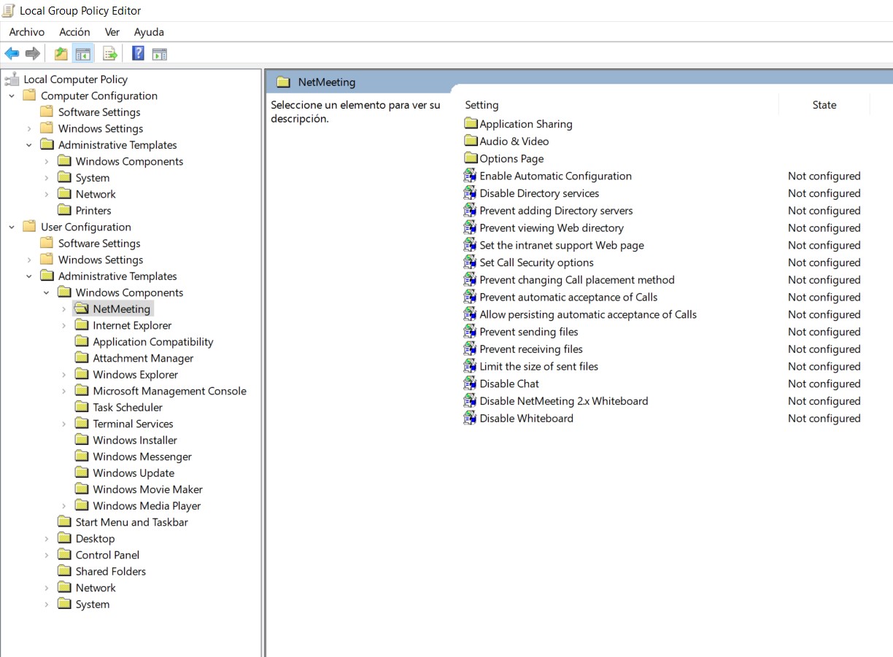Image resolution: width=893 pixels, height=657 pixels.
Task: Open the Ver menu
Action: click(x=112, y=32)
